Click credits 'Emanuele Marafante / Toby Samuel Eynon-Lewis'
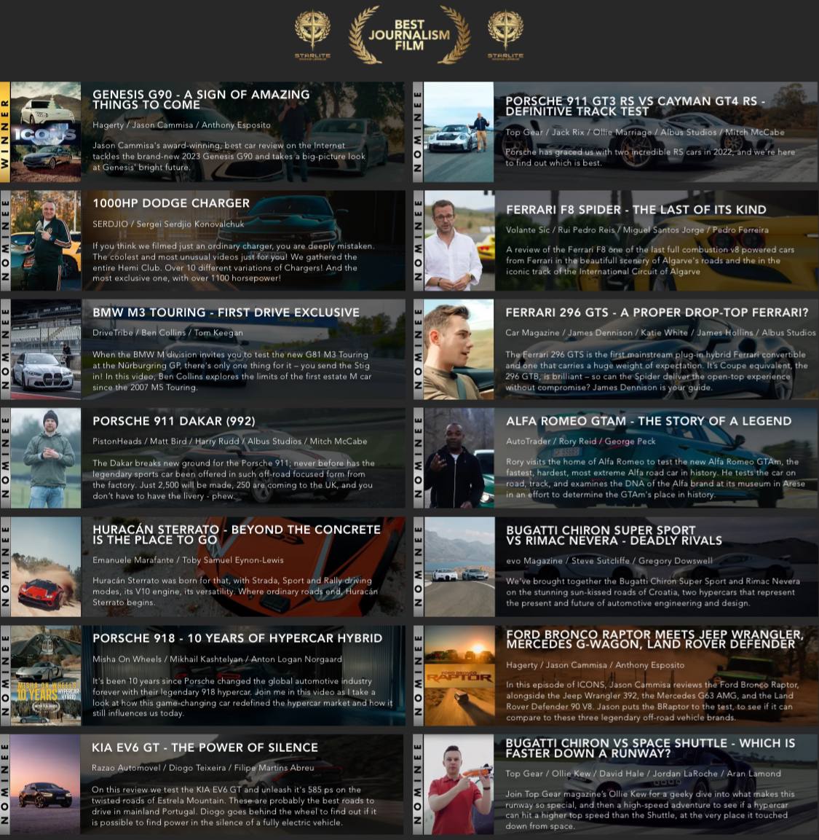The height and width of the screenshot is (840, 819). pyautogui.click(x=188, y=560)
